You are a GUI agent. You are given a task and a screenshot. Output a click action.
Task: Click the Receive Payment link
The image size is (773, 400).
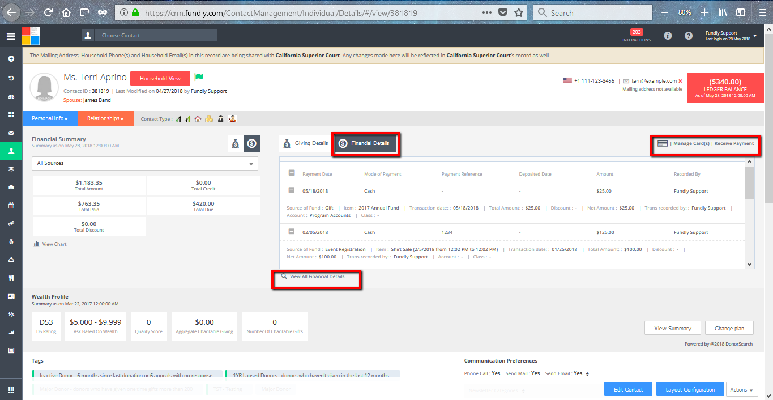click(734, 143)
